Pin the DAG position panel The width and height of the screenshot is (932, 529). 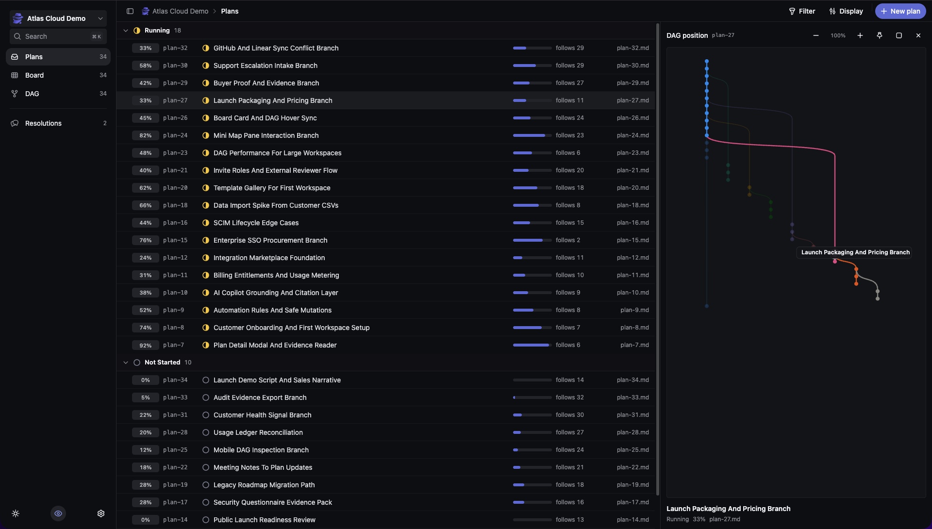click(880, 35)
